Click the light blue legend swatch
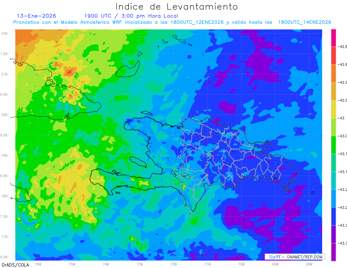This screenshot has width=347, height=268. (x=333, y=198)
